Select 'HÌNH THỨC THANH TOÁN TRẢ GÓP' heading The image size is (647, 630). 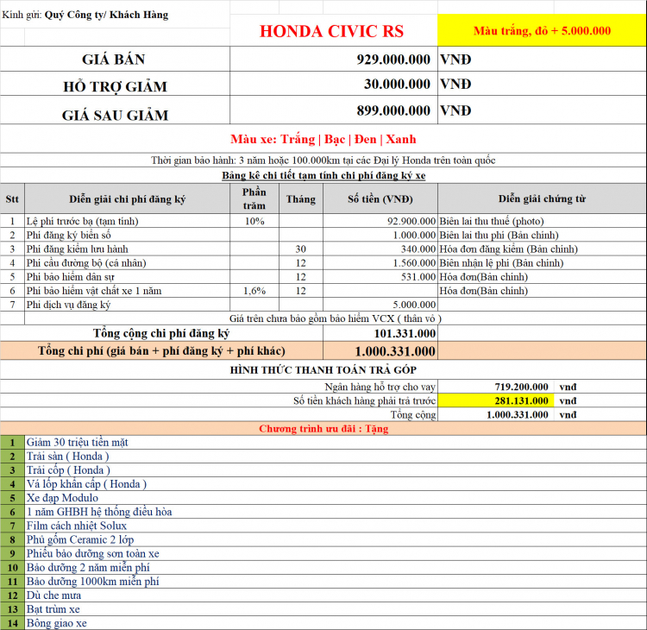[323, 369]
